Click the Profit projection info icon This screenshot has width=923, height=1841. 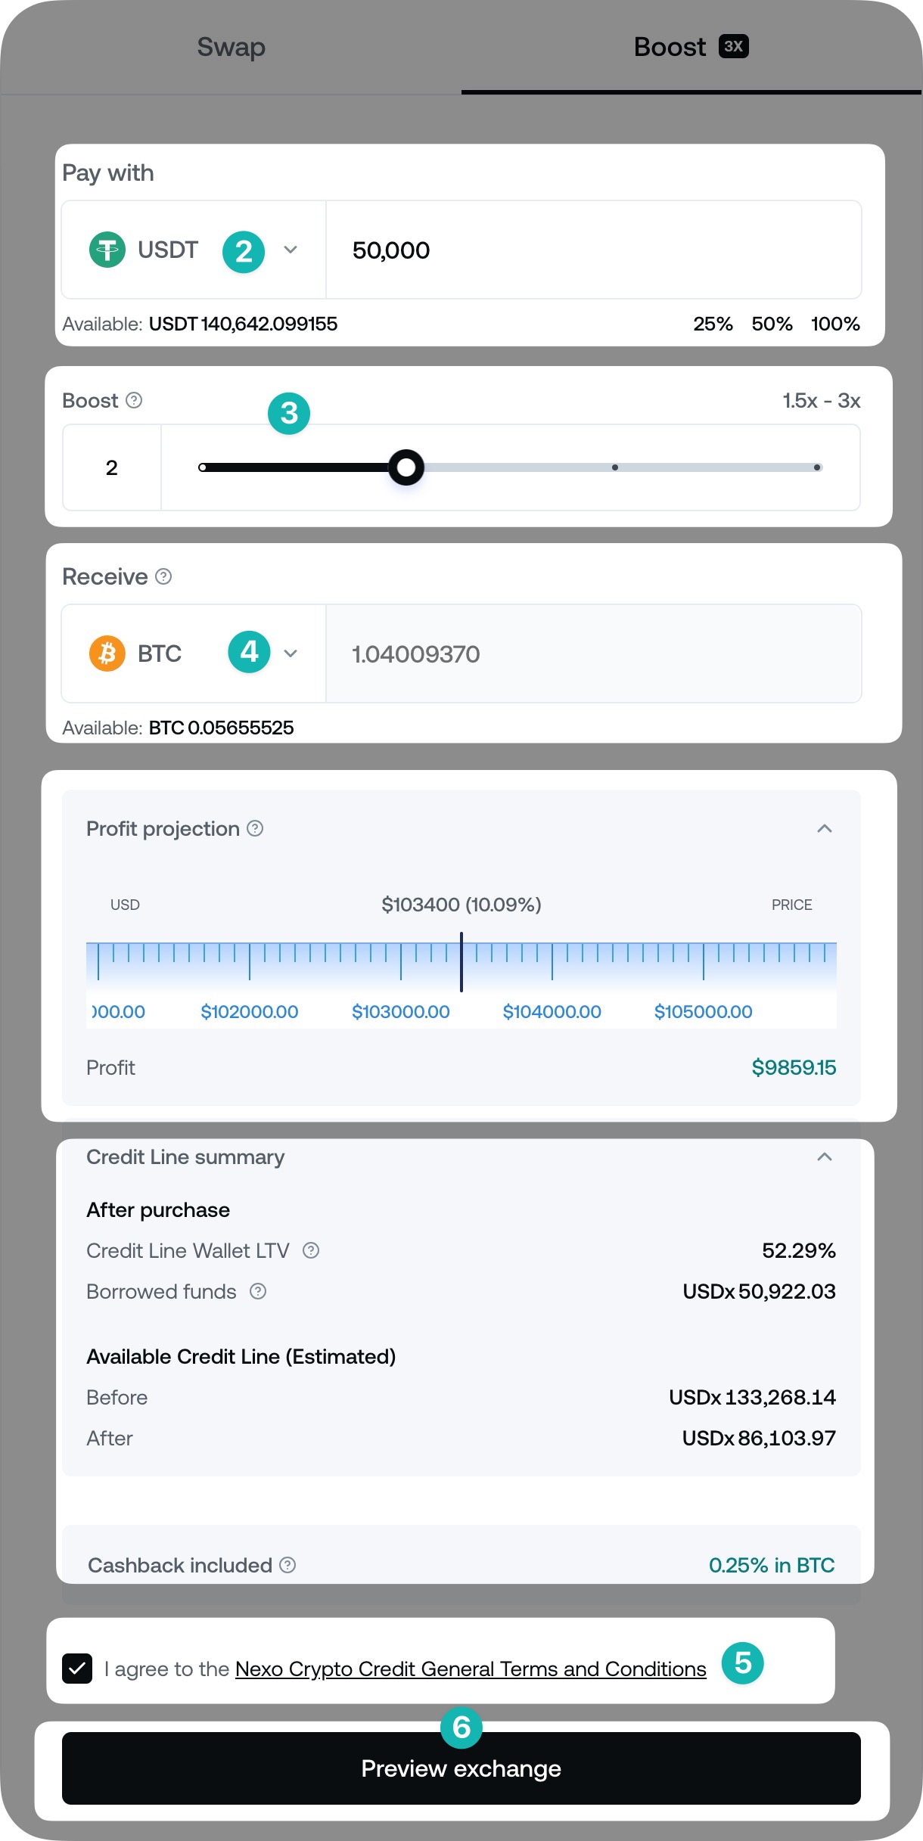(x=256, y=828)
